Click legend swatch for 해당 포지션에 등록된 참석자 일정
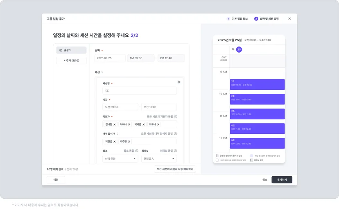Viewport: 339px width, 211px height. pyautogui.click(x=251, y=155)
